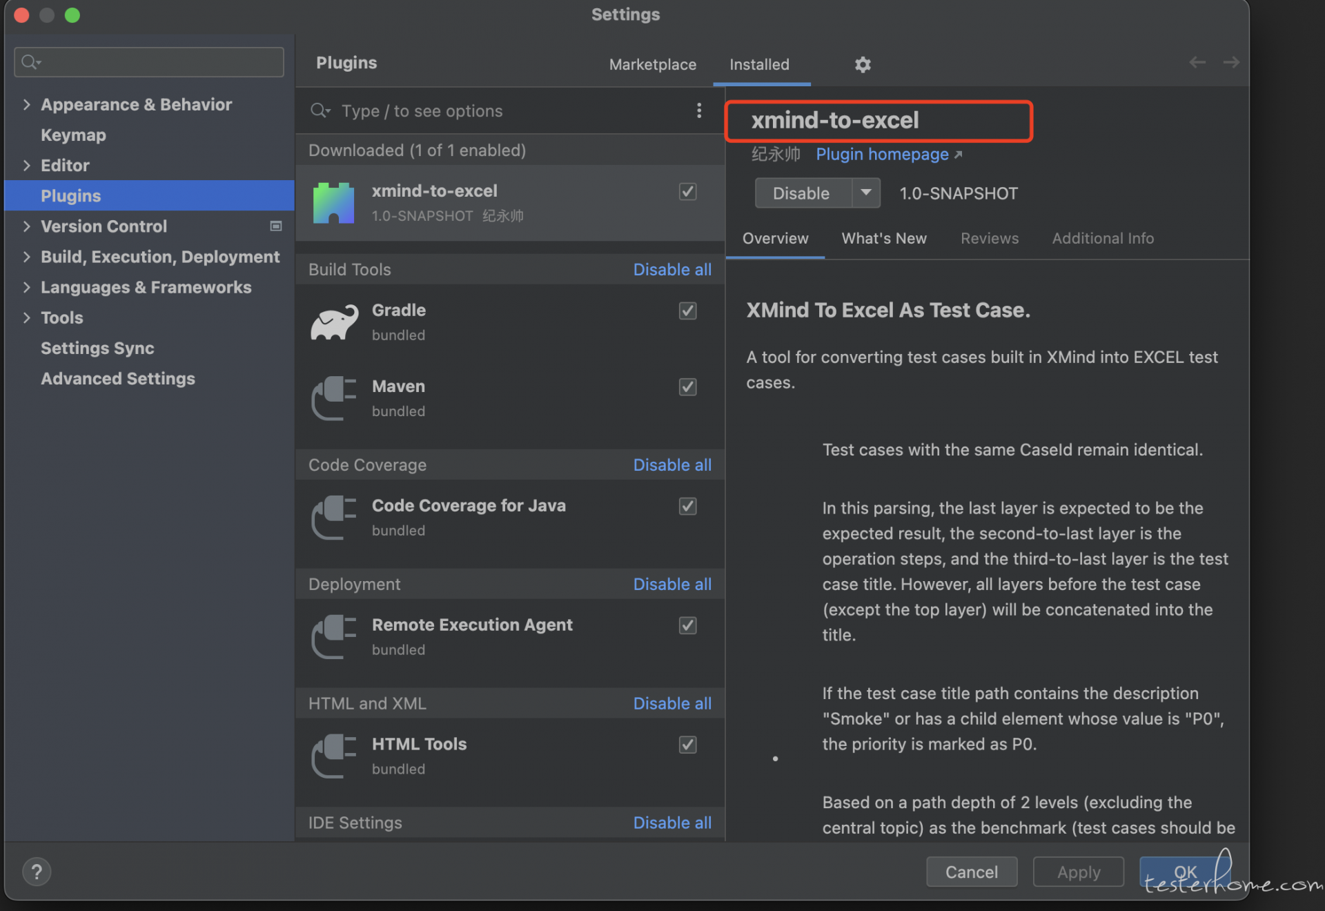Image resolution: width=1325 pixels, height=911 pixels.
Task: Click the plugin search magnifier icon
Action: (320, 110)
